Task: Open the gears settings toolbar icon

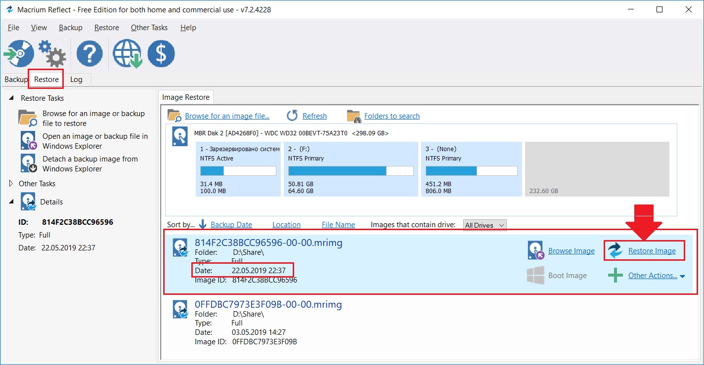Action: 52,53
